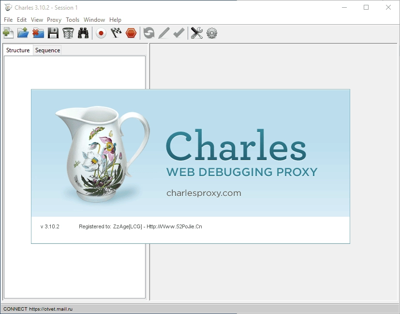The height and width of the screenshot is (314, 400).
Task: Click the Charles pitcher image on the splash
Action: pyautogui.click(x=102, y=154)
